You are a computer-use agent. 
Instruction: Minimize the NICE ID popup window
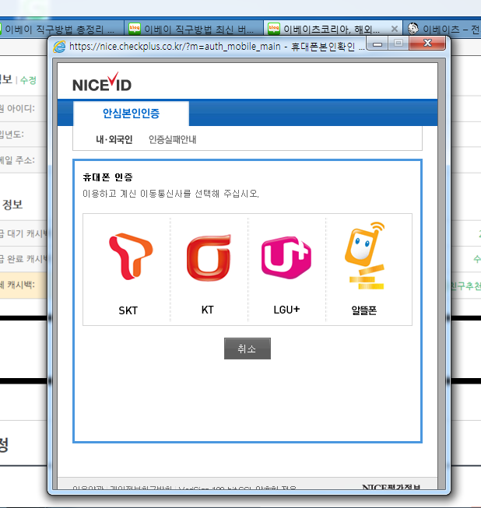coord(377,44)
